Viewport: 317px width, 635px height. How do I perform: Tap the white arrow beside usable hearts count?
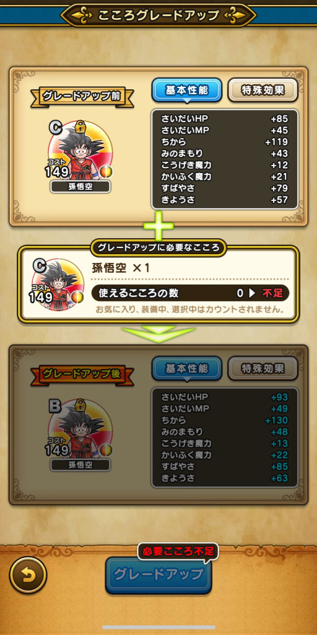(x=253, y=293)
